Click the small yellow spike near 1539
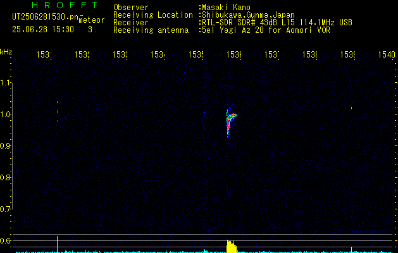 click(352, 249)
